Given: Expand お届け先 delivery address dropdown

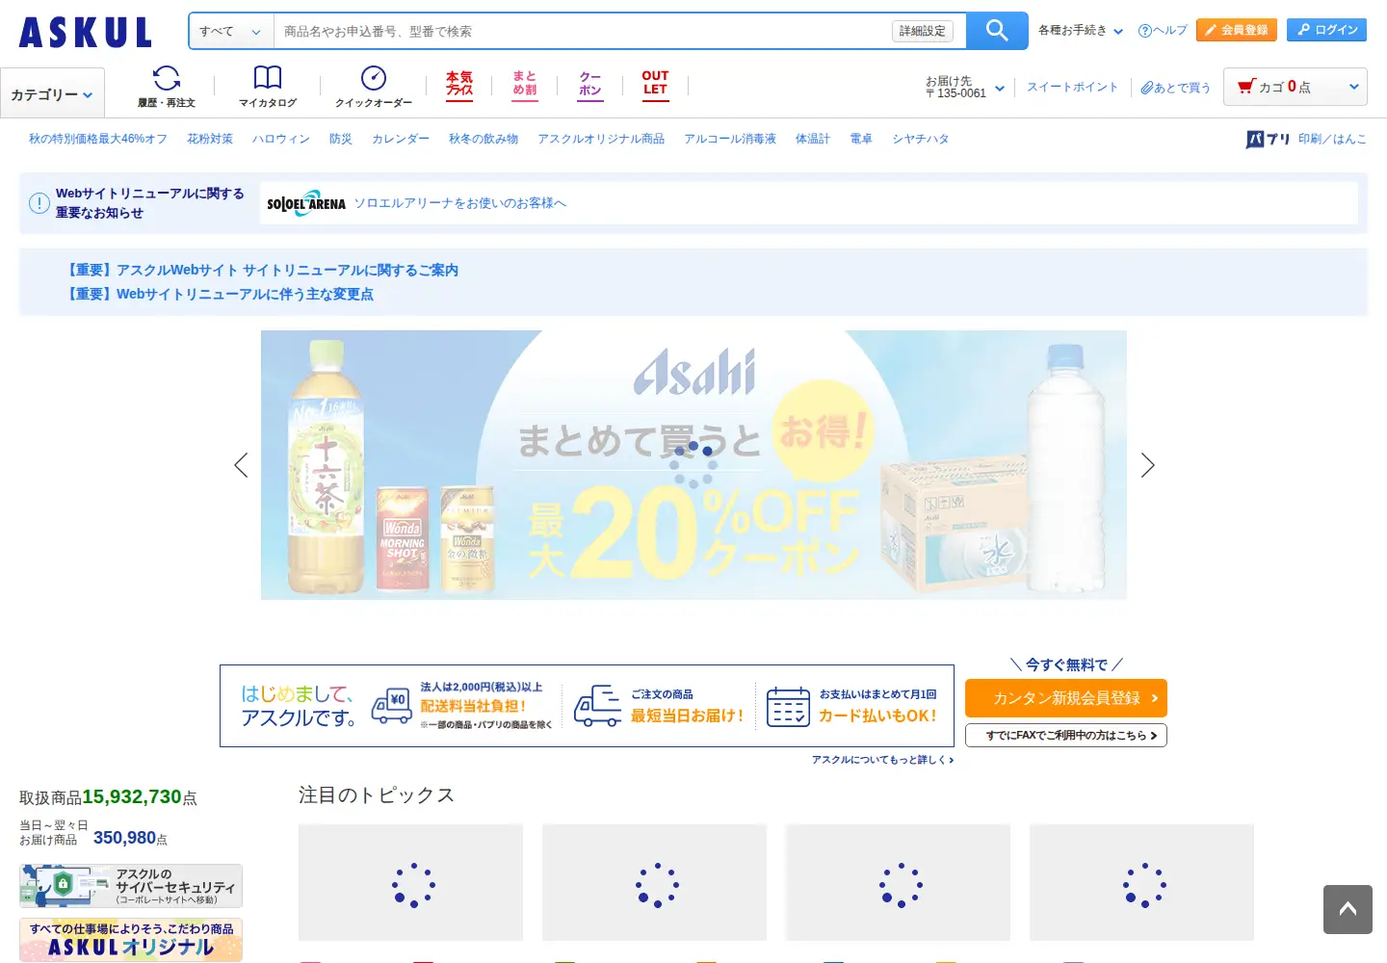Looking at the screenshot, I should [965, 88].
